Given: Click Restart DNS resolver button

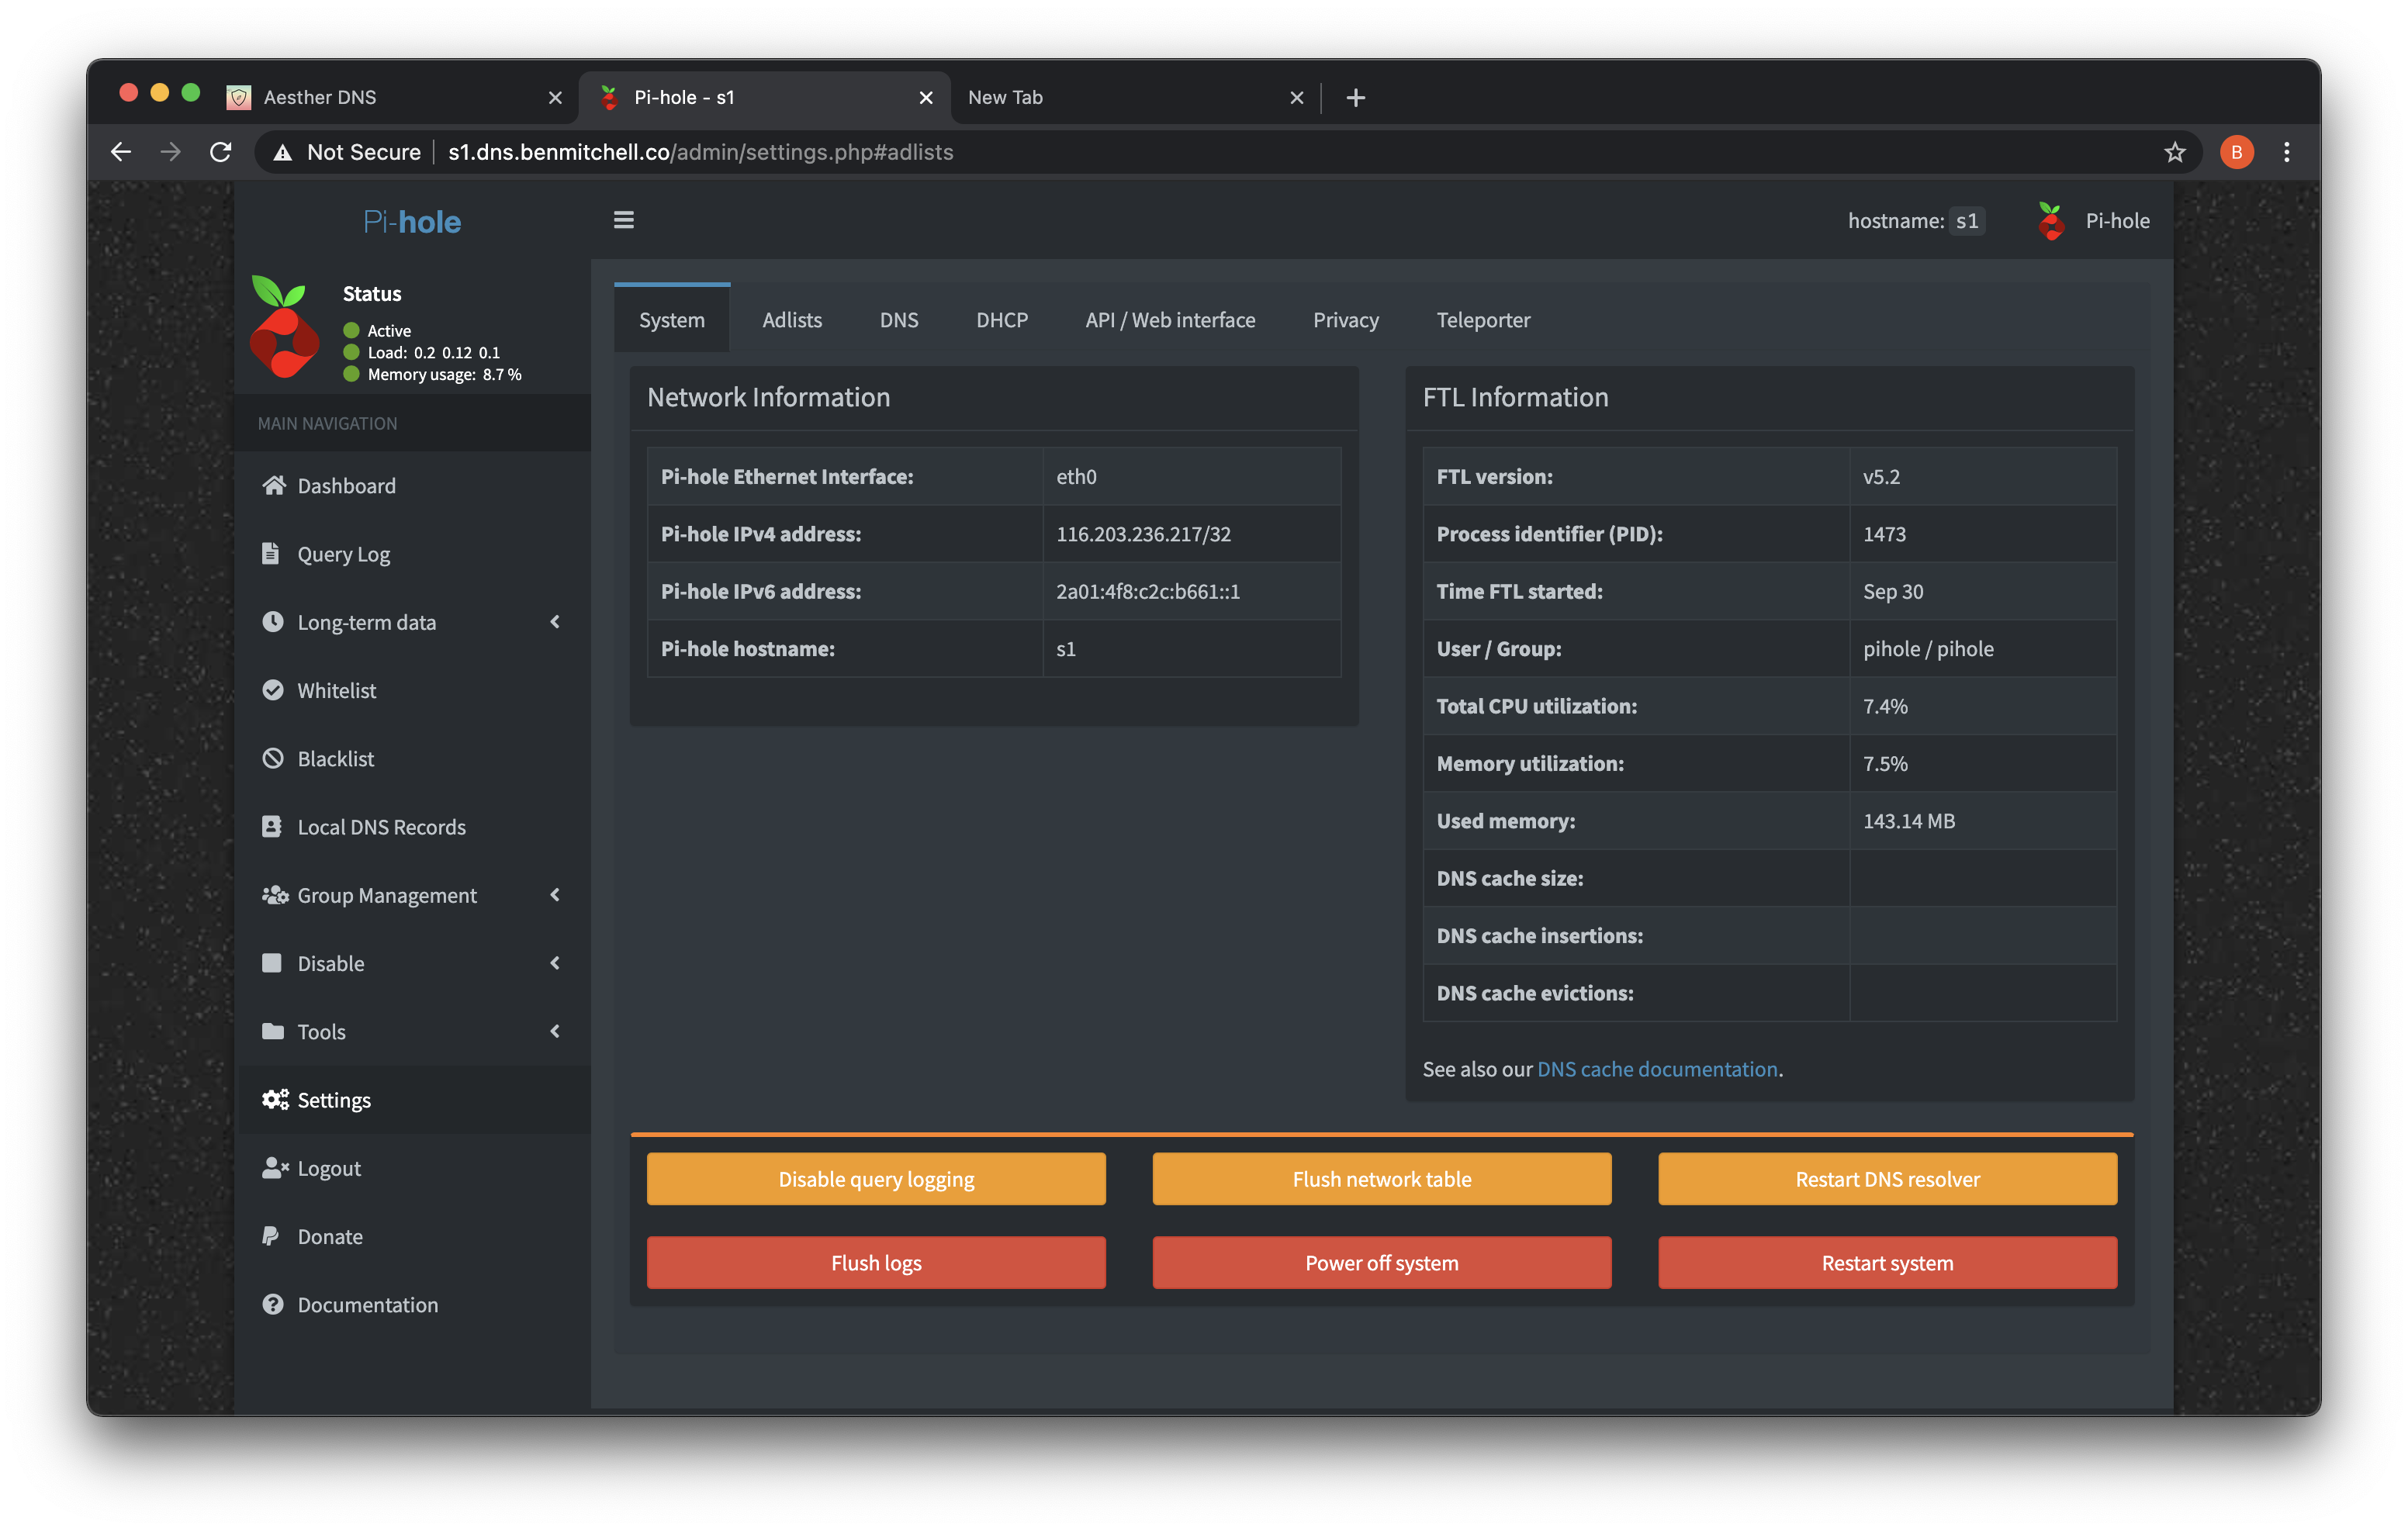Looking at the screenshot, I should pyautogui.click(x=1887, y=1178).
